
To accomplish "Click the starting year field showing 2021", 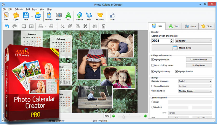I will pos(160,41).
